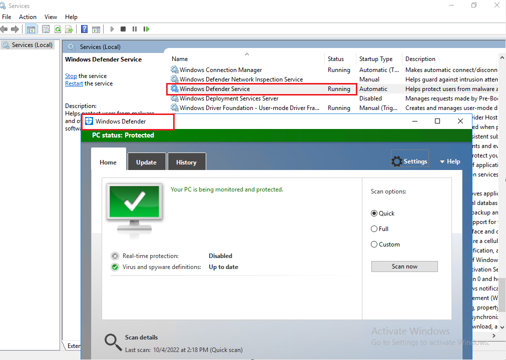Click the Scan now button
Image resolution: width=506 pixels, height=360 pixels.
(x=404, y=266)
